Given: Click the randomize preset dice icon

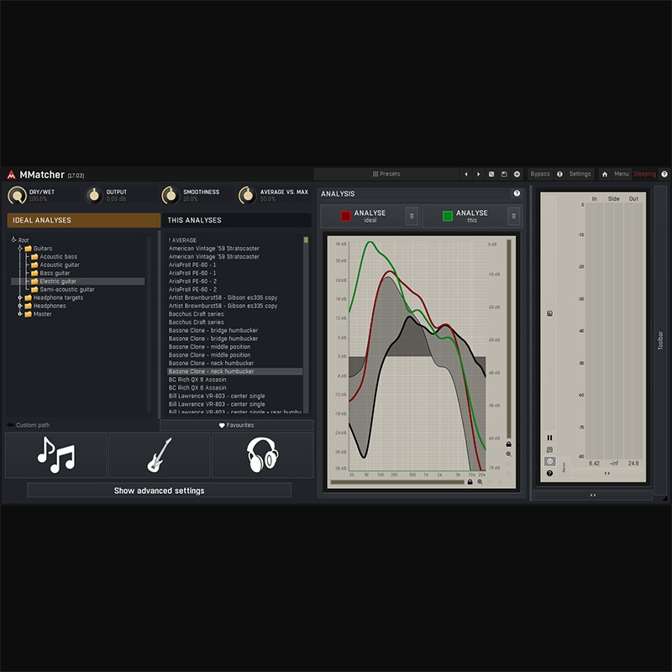Looking at the screenshot, I should click(x=491, y=174).
